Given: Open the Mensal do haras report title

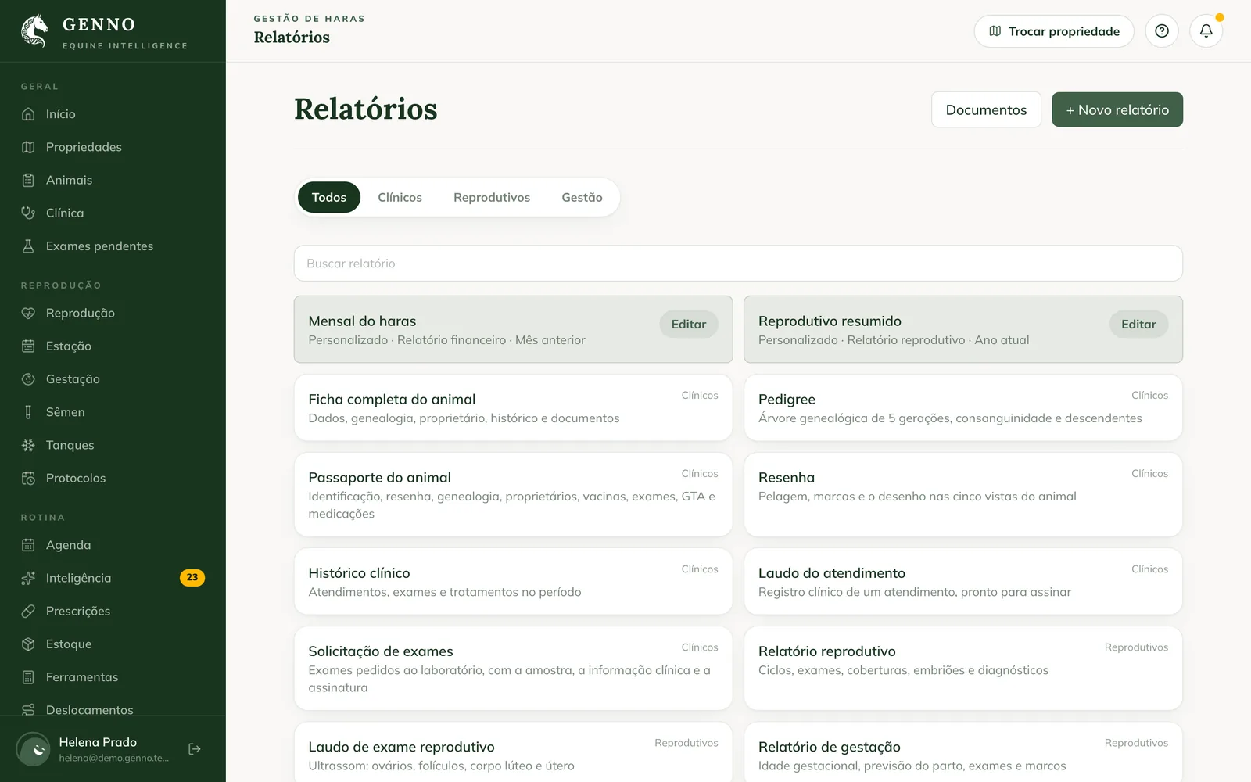Looking at the screenshot, I should click(362, 321).
